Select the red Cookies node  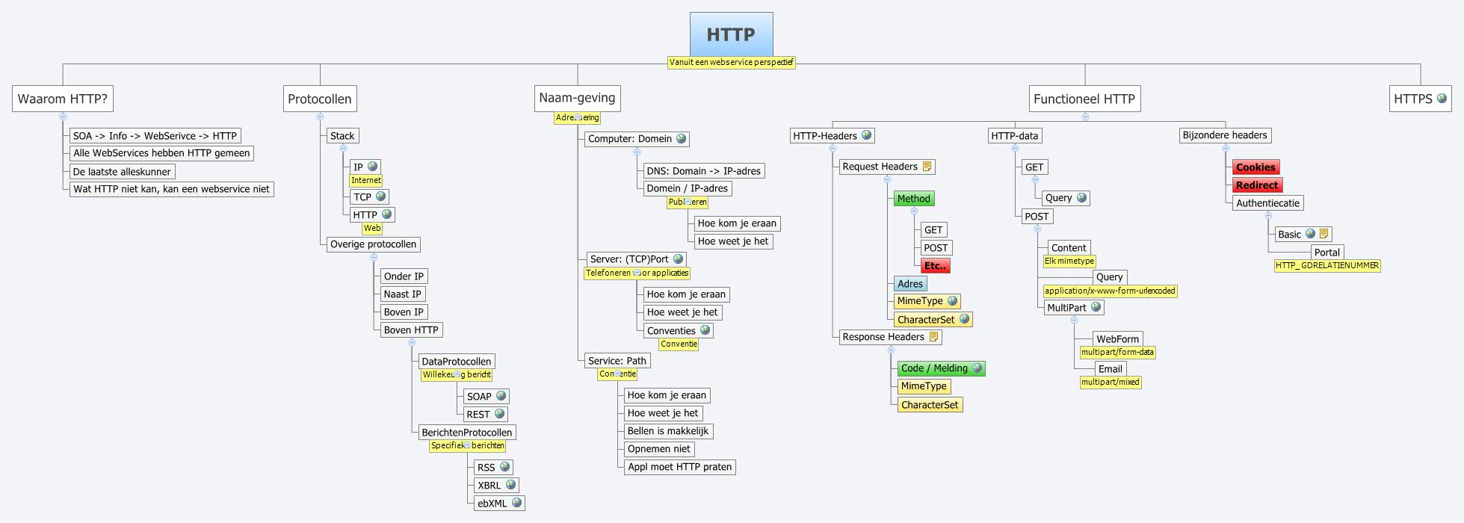(1255, 167)
